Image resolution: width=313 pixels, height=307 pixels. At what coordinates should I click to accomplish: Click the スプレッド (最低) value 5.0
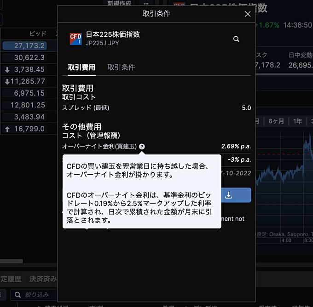click(x=246, y=108)
